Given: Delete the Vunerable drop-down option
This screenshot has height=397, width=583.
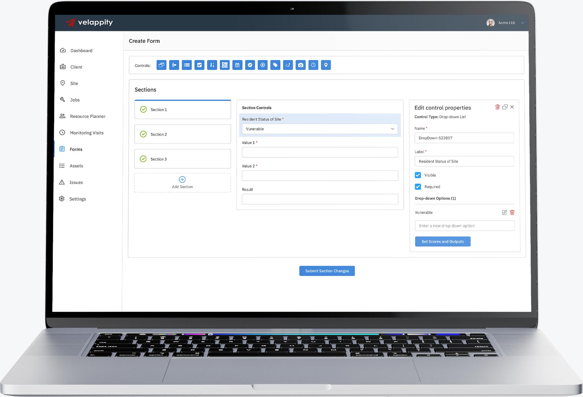Looking at the screenshot, I should (512, 212).
